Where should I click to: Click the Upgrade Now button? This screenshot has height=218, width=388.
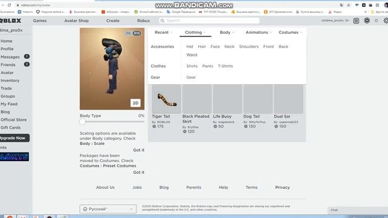[15, 138]
